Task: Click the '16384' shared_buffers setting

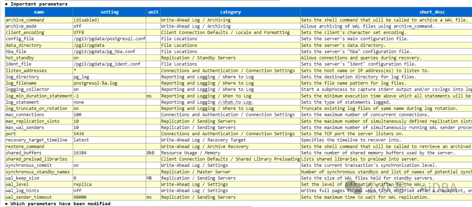Action: pyautogui.click(x=80, y=153)
